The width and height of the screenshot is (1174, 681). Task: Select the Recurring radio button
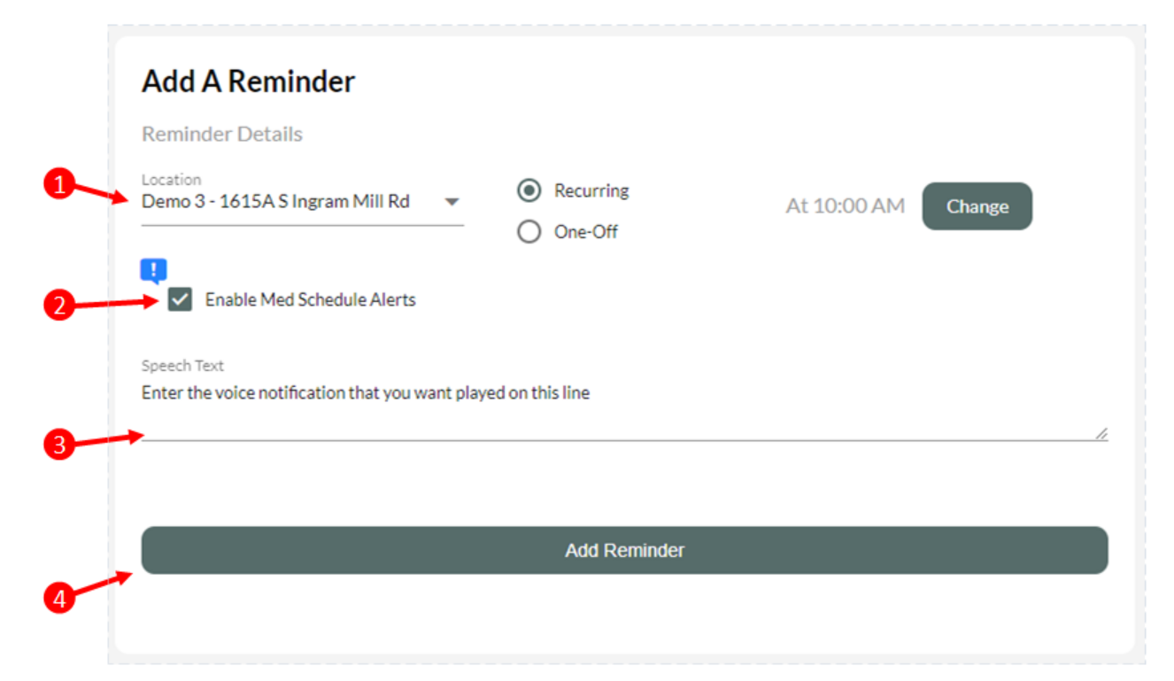click(x=529, y=190)
